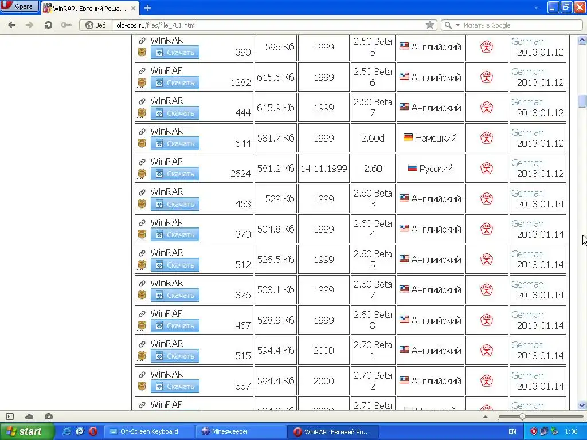Viewport: 587px width, 440px height.
Task: Click the size cell 615.6 Кб
Action: tap(276, 77)
